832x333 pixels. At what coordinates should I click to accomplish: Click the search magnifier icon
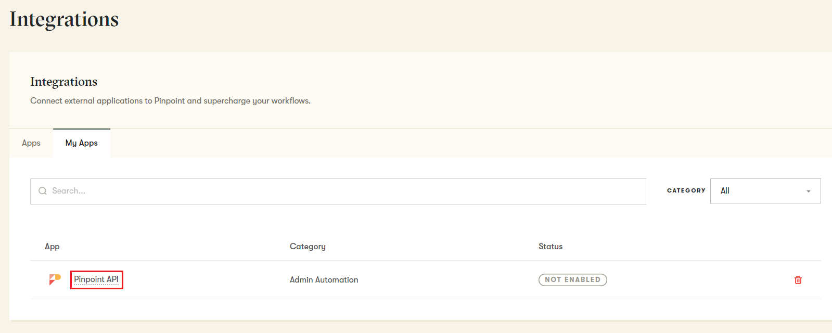[x=43, y=191]
